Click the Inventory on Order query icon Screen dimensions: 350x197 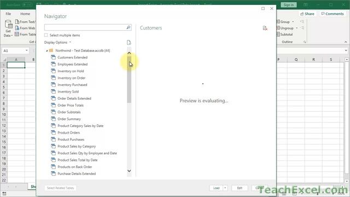pyautogui.click(x=53, y=78)
